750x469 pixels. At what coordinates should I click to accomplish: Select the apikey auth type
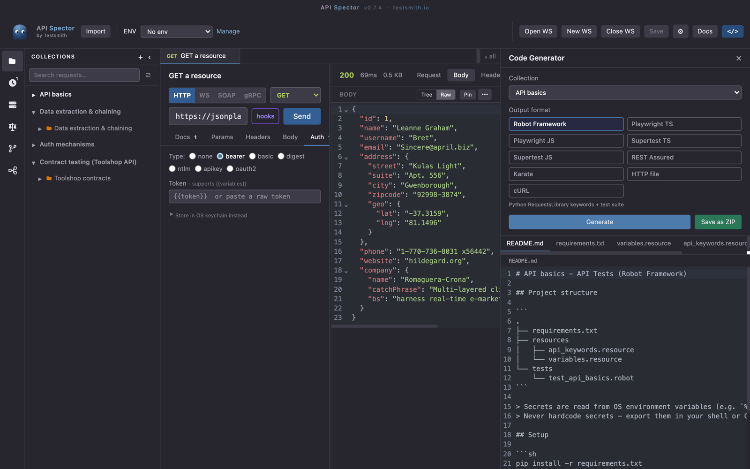coord(198,168)
